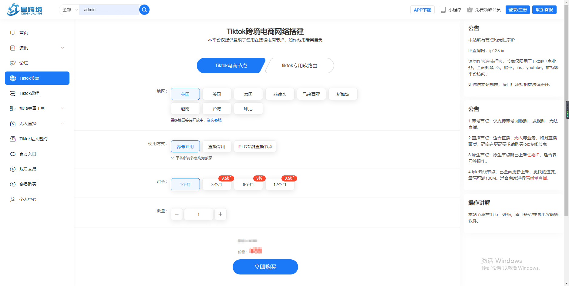Select the 印尼 region option

(x=248, y=108)
